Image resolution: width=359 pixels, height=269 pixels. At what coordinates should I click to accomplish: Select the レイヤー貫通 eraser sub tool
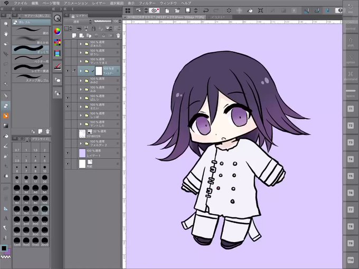[x=31, y=68]
